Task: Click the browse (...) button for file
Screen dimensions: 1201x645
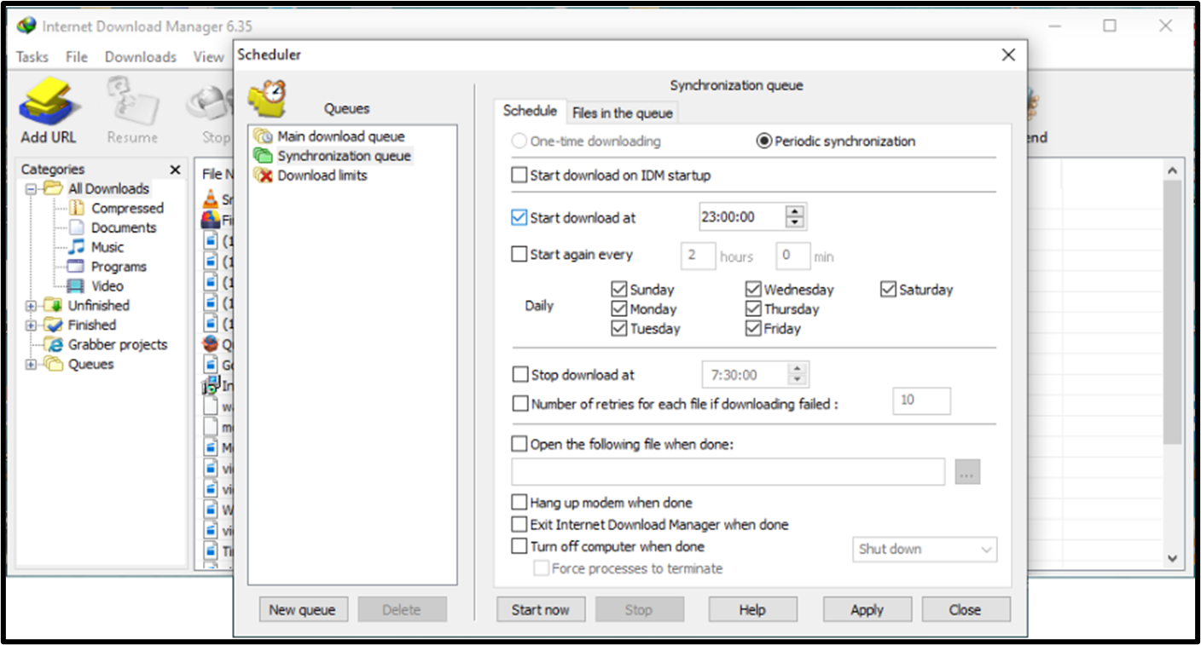Action: tap(967, 473)
